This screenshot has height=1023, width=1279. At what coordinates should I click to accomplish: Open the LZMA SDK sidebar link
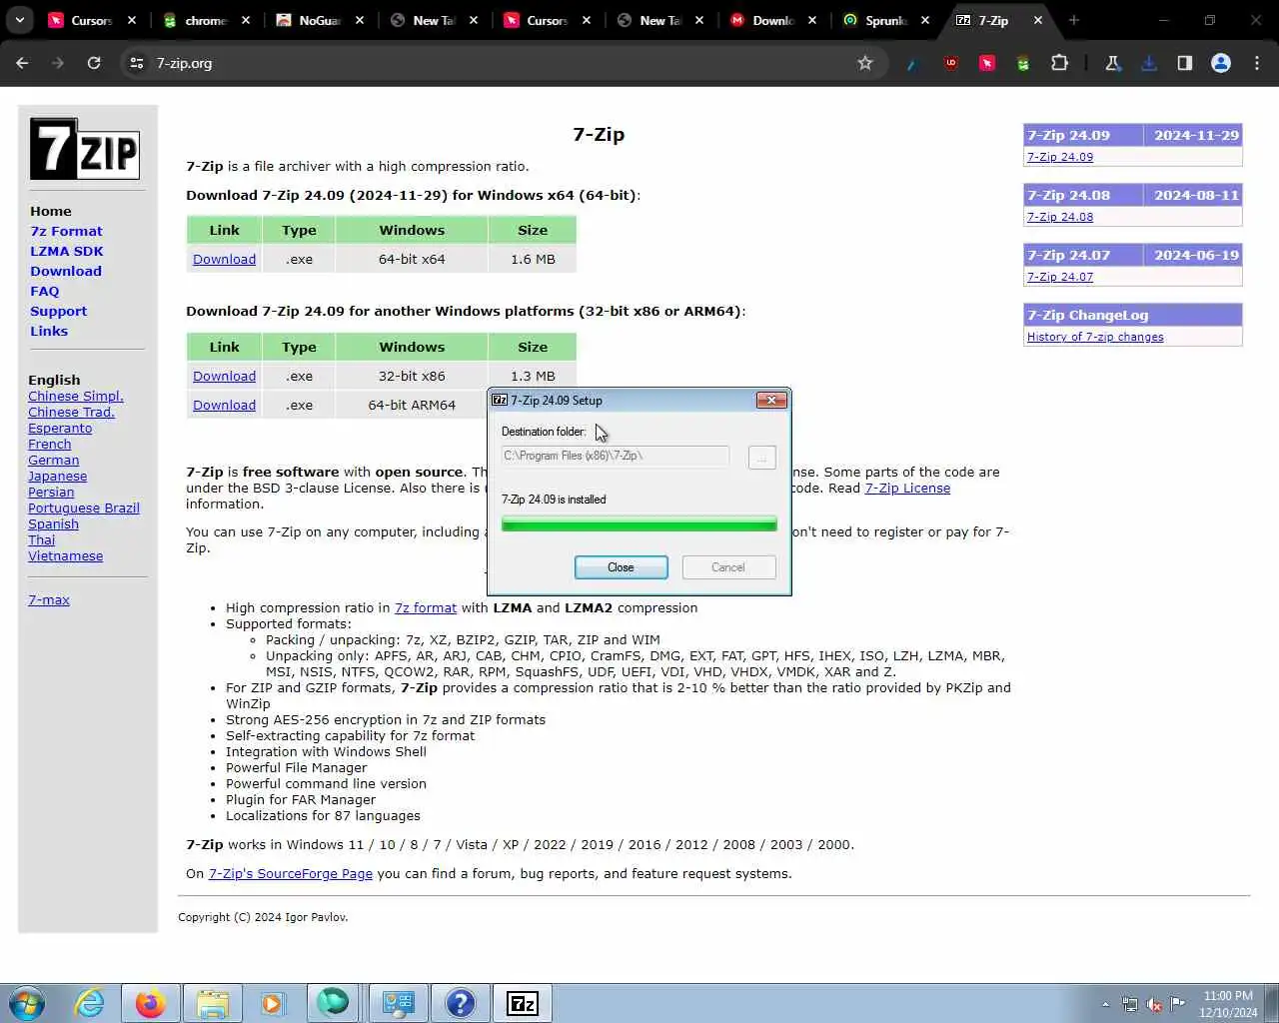click(x=66, y=251)
